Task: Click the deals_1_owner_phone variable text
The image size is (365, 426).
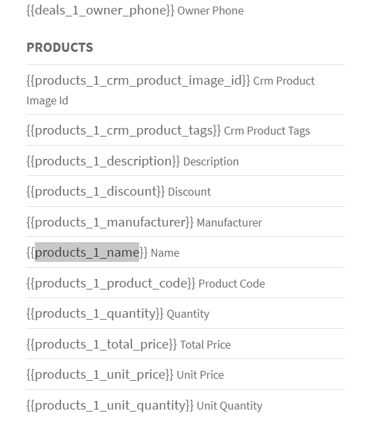Action: pyautogui.click(x=100, y=11)
